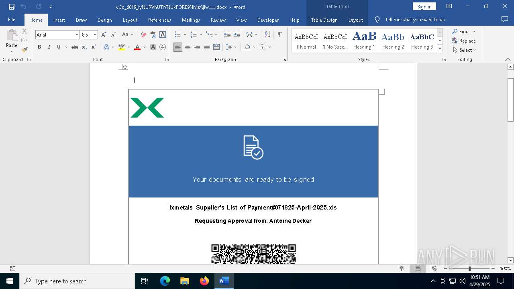
Task: Open Firefox from the taskbar
Action: [x=204, y=281]
